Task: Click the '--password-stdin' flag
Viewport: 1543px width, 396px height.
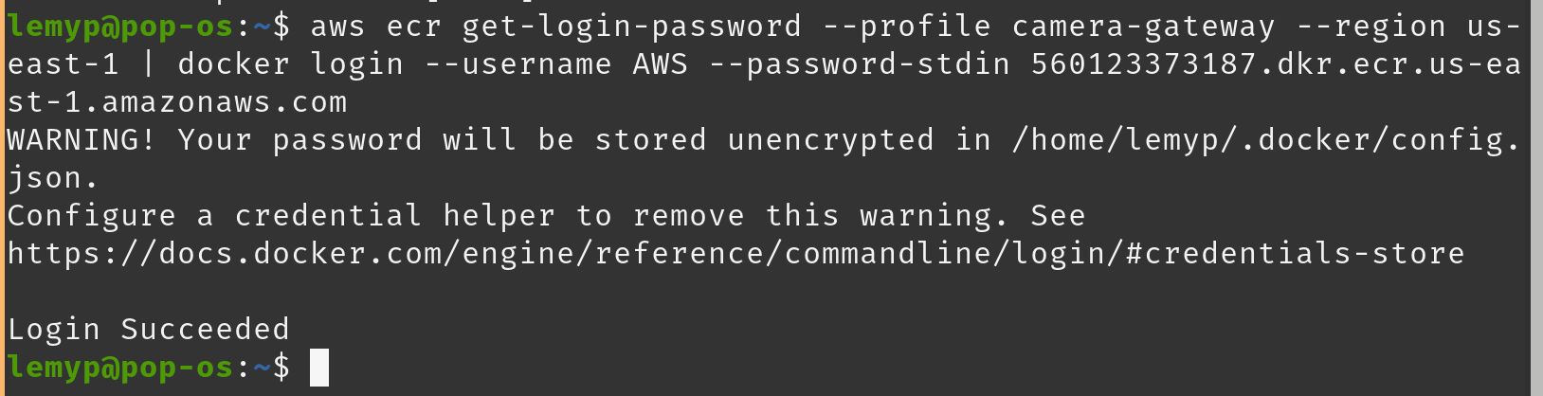Action: click(x=860, y=64)
